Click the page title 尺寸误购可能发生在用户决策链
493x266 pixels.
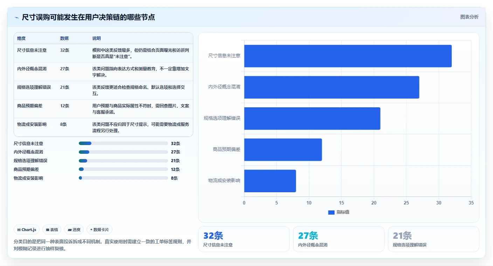88,17
